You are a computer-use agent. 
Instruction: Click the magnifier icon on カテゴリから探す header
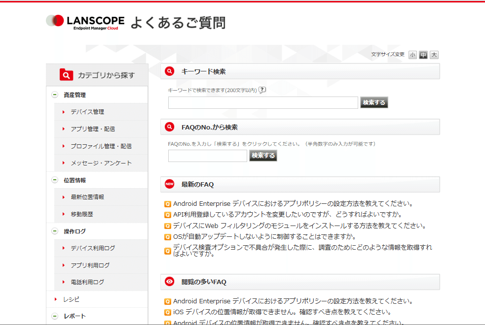[67, 74]
